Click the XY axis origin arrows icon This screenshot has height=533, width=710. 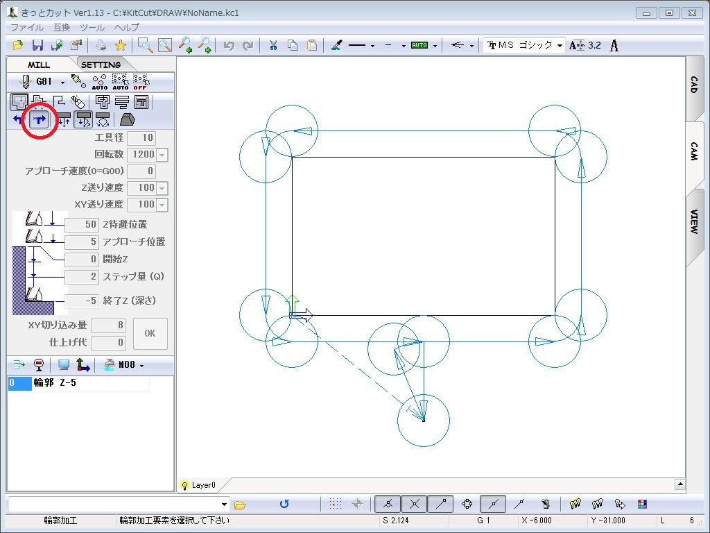pos(83,365)
